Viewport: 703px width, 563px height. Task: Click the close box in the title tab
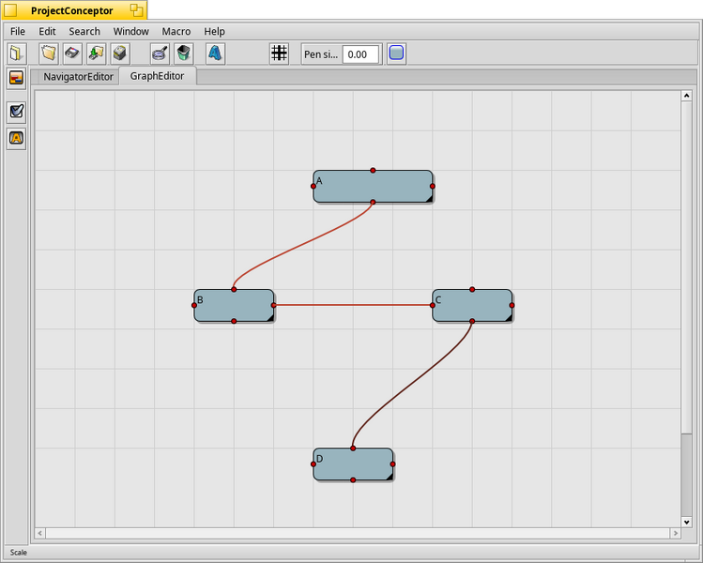[x=10, y=10]
